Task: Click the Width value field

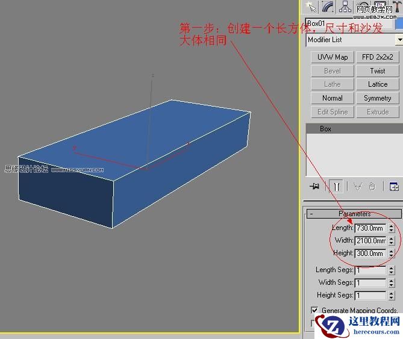Action: pyautogui.click(x=370, y=241)
